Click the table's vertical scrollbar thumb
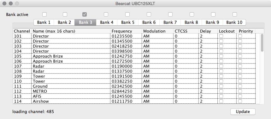The width and height of the screenshot is (271, 119). [x=262, y=43]
